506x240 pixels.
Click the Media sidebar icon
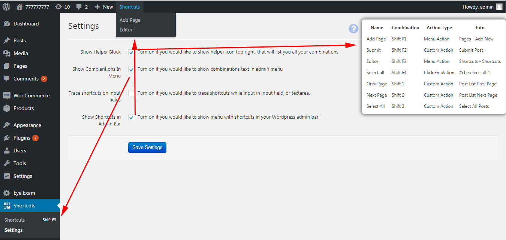(x=7, y=53)
